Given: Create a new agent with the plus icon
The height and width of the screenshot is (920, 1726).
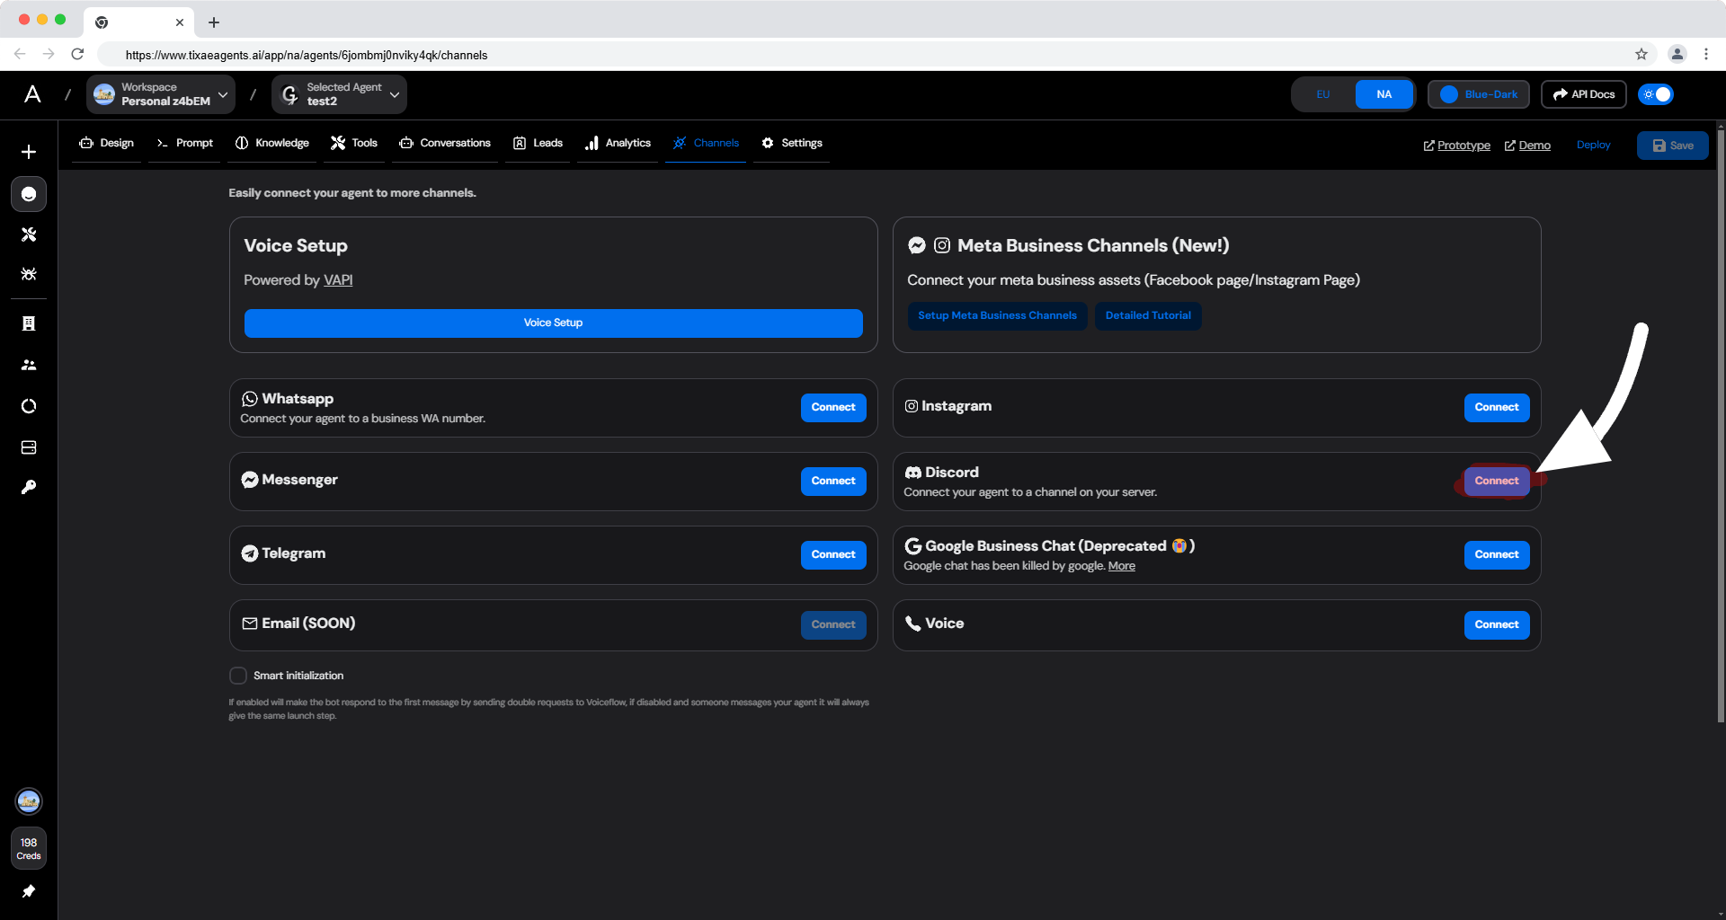Looking at the screenshot, I should pyautogui.click(x=28, y=151).
